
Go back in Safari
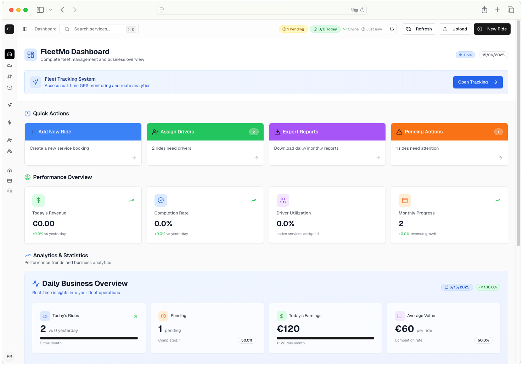(x=62, y=10)
